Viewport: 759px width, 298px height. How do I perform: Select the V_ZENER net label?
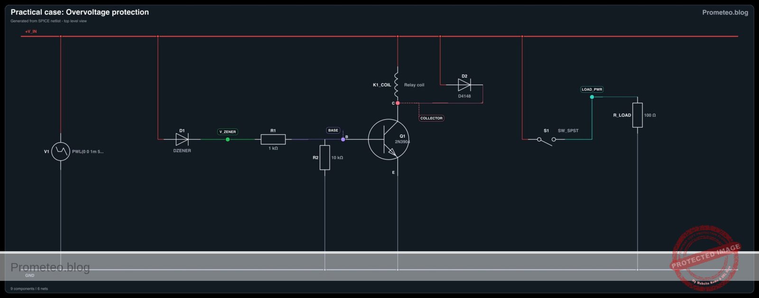point(228,132)
